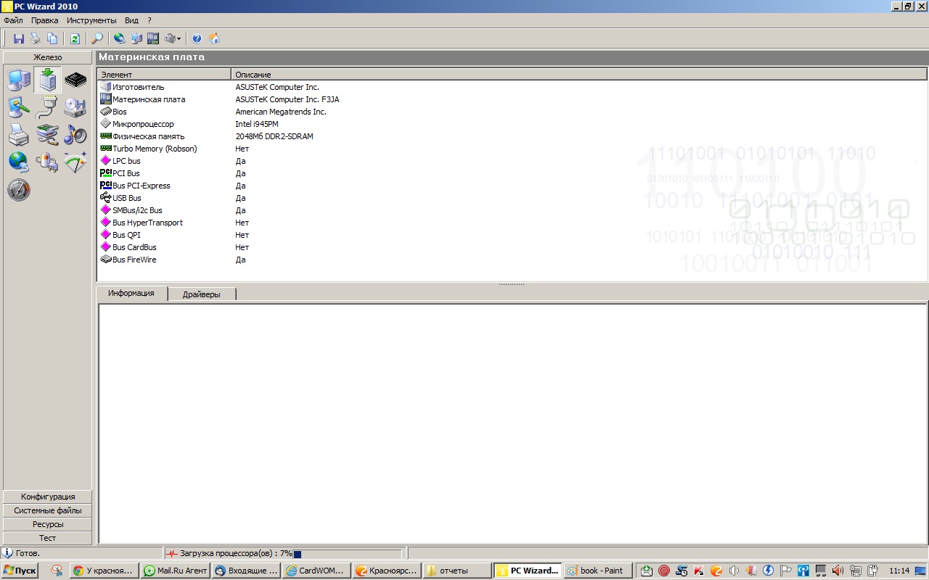
Task: Select the Devices cards icon in sidebar
Action: 47,135
